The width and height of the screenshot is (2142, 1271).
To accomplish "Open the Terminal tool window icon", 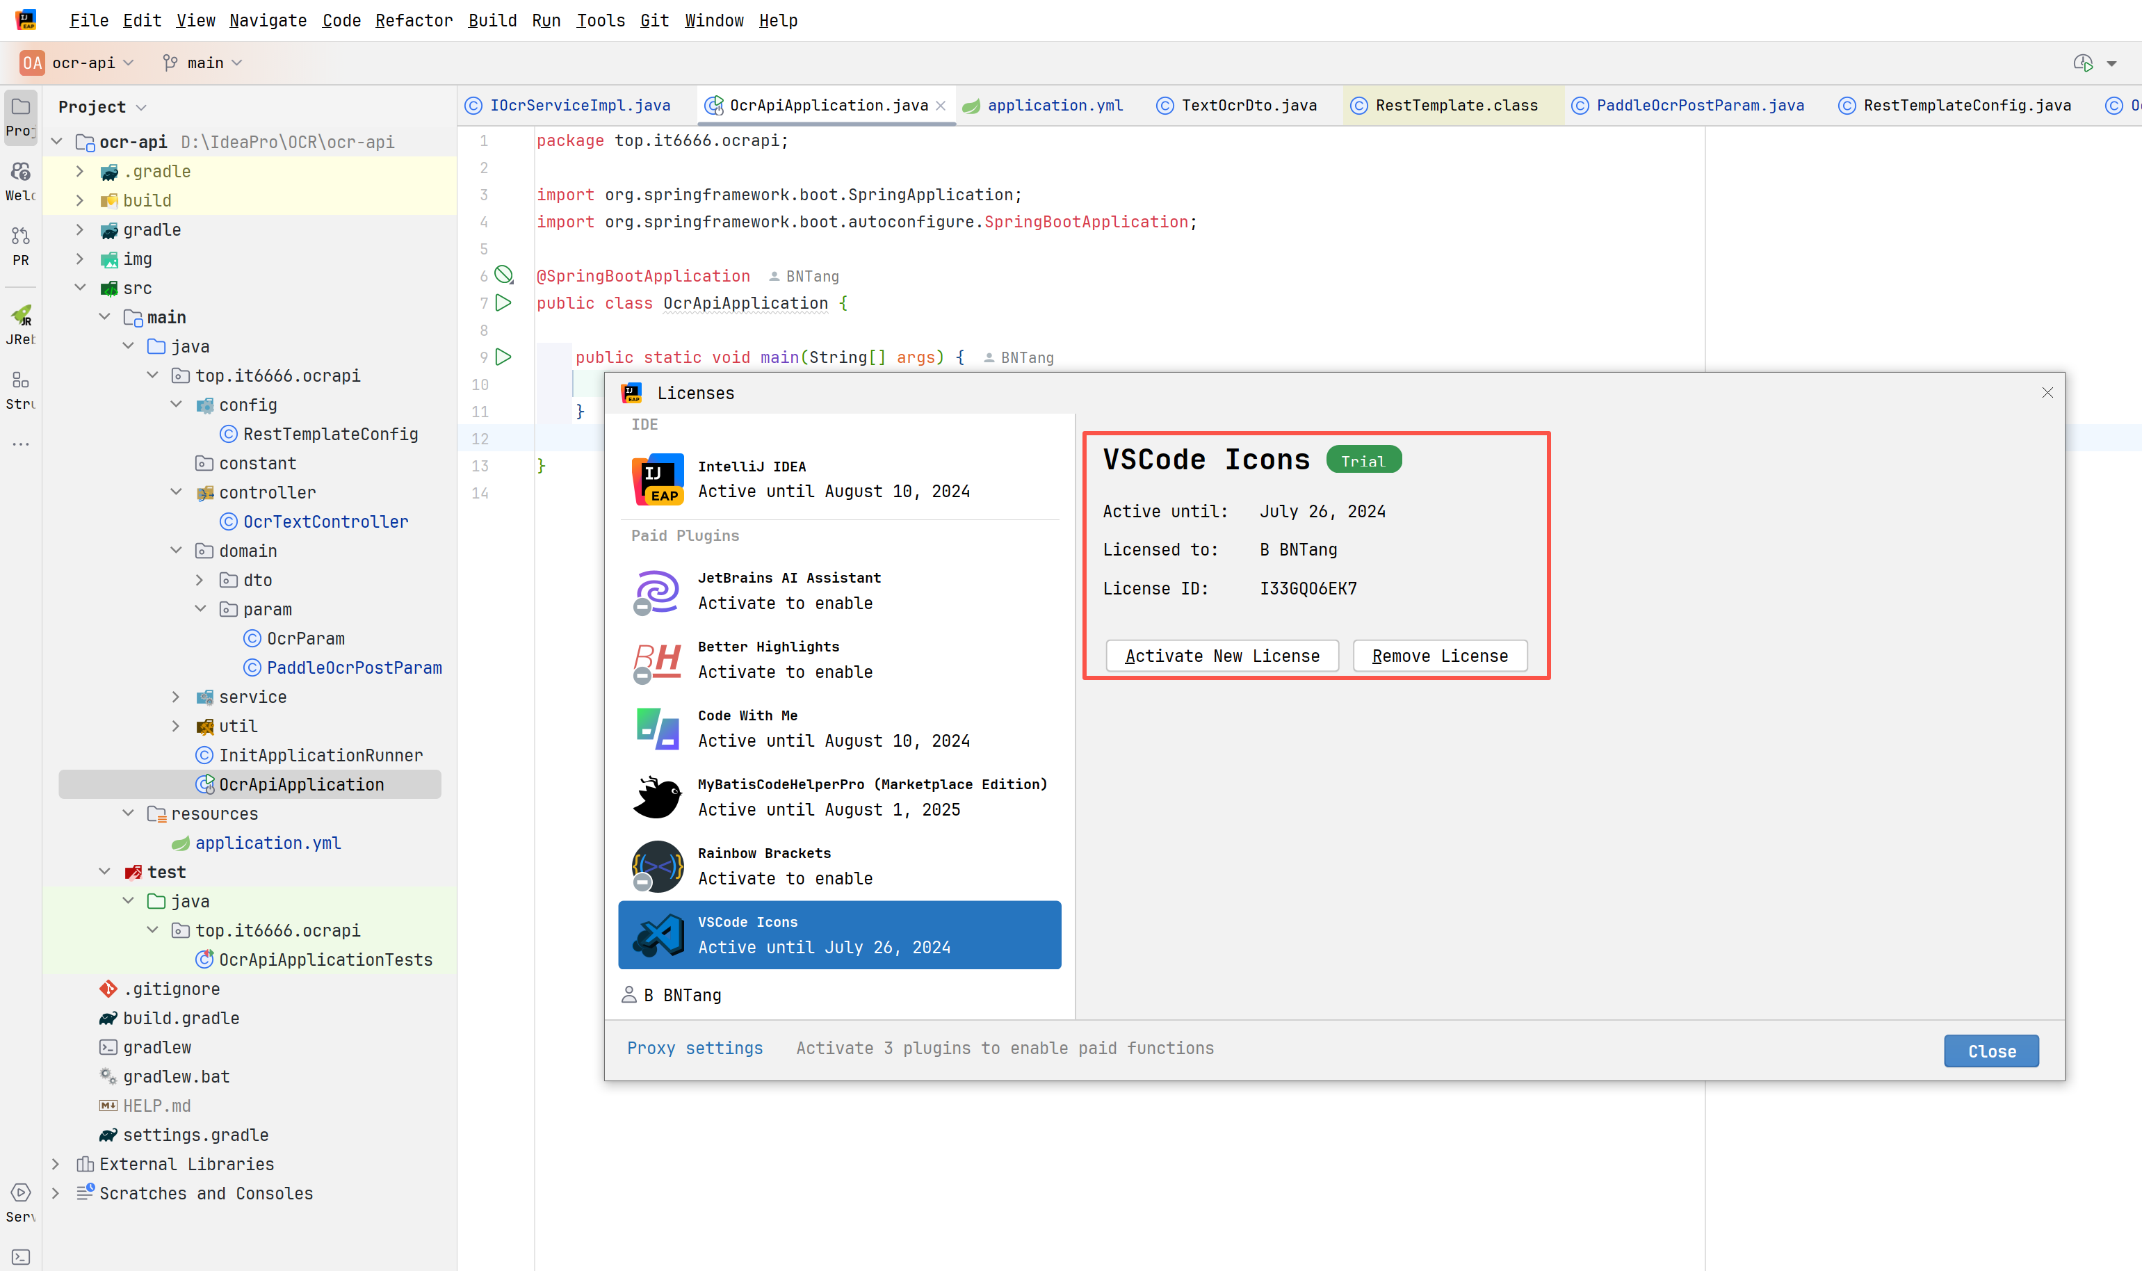I will coord(21,1256).
